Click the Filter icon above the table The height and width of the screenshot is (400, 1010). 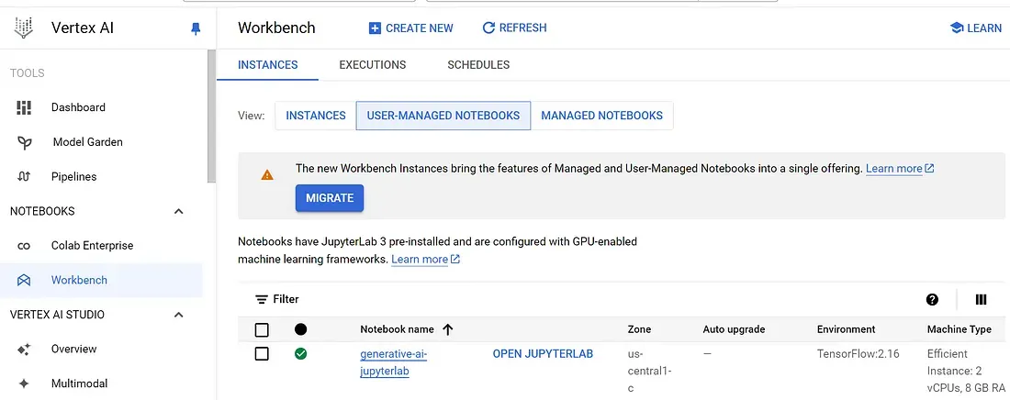click(x=262, y=299)
